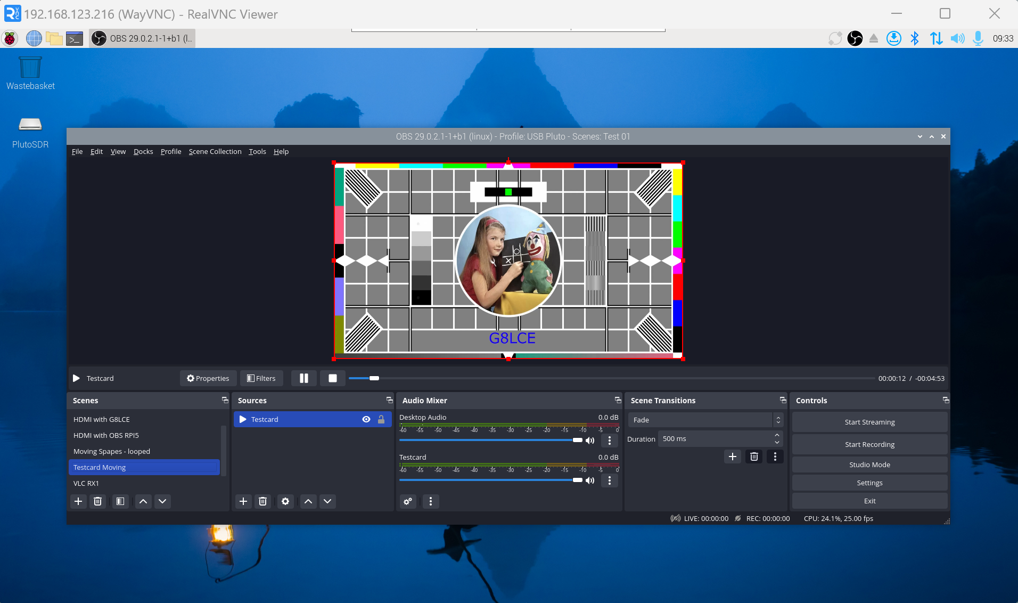Open source properties gear in Sources dock
Screen dimensions: 1018x603
[285, 501]
